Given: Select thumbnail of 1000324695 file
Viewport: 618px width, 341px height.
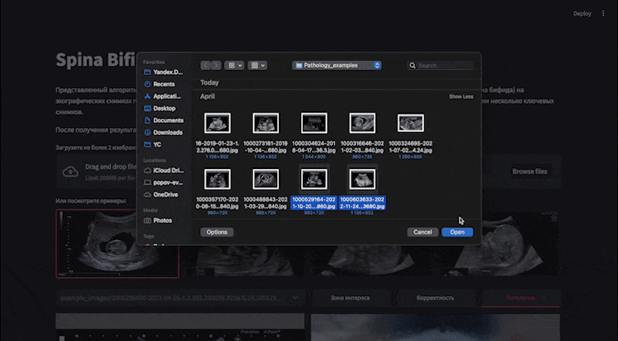Looking at the screenshot, I should 411,123.
